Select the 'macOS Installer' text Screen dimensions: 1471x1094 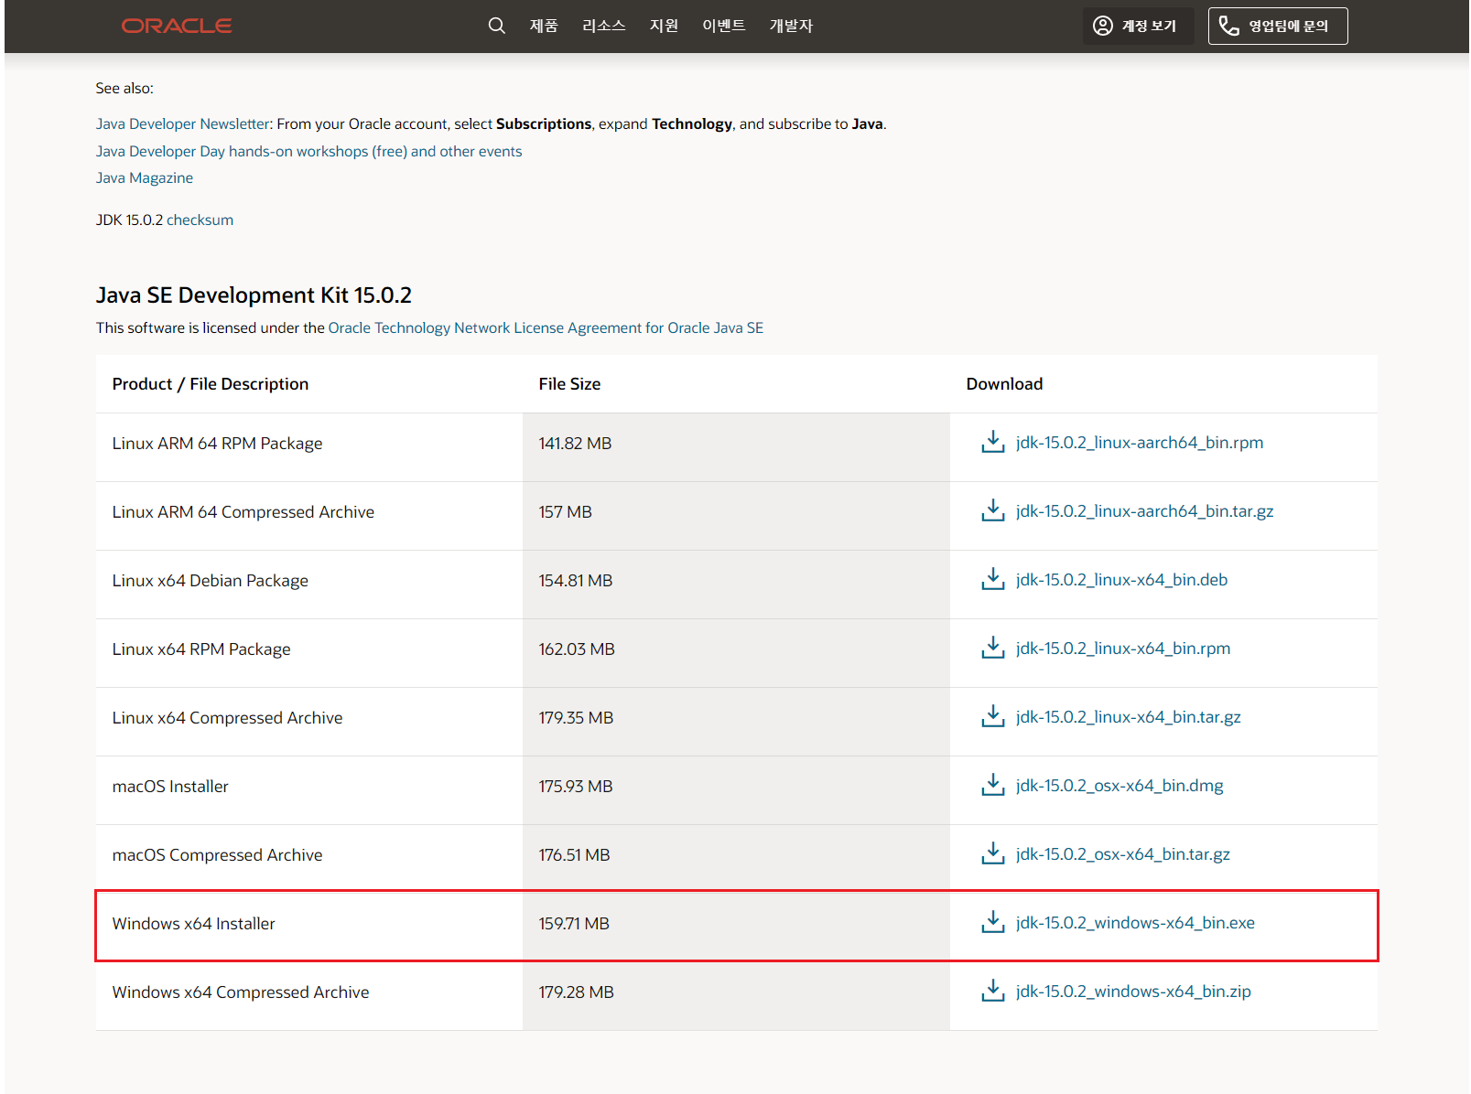[170, 786]
